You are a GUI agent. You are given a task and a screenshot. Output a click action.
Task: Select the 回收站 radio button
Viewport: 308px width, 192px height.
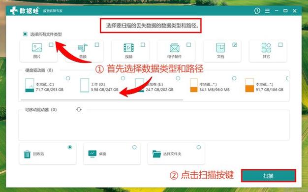(70, 147)
